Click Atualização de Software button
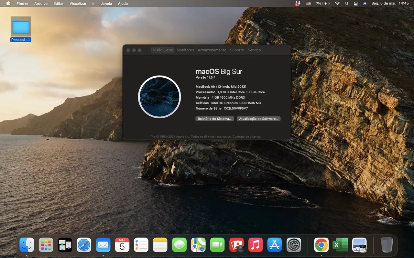The height and width of the screenshot is (258, 414). coord(258,119)
